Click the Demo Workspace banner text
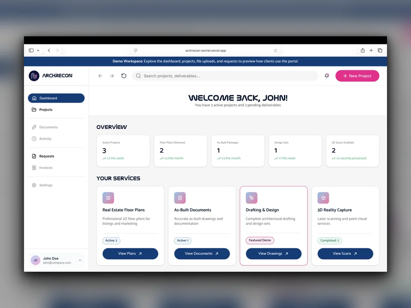The height and width of the screenshot is (308, 411). [x=205, y=61]
